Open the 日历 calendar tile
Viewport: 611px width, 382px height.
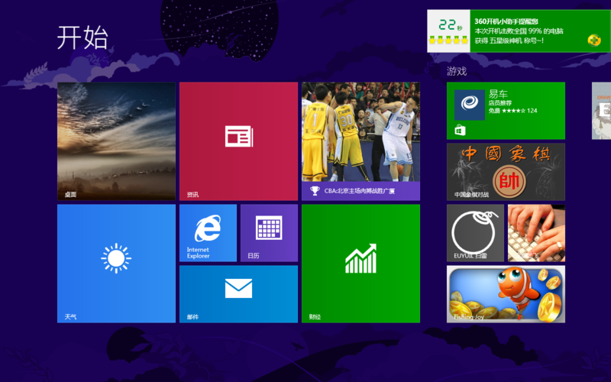270,233
